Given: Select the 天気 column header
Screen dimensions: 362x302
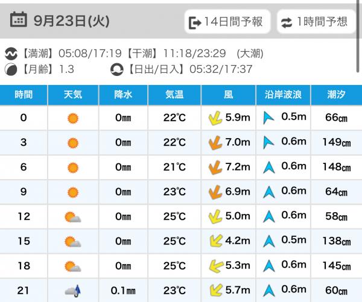Looking at the screenshot, I should click(73, 94).
